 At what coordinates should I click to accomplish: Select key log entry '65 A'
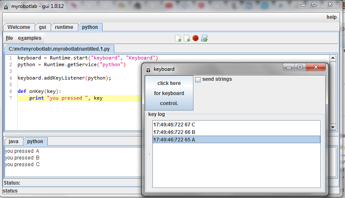click(x=236, y=140)
